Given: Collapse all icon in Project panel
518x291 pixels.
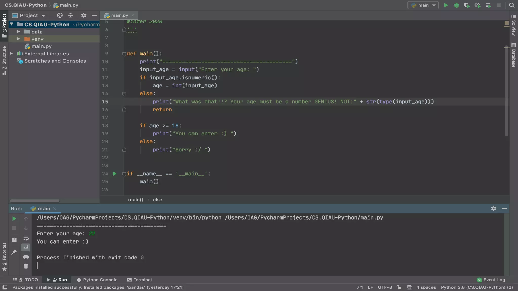Looking at the screenshot, I should [x=70, y=15].
